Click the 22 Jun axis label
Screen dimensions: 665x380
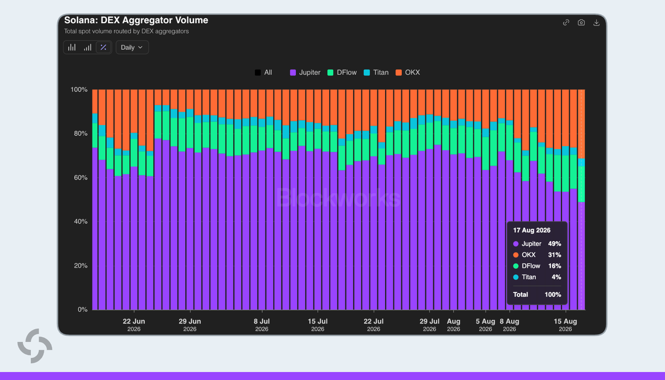click(x=134, y=325)
